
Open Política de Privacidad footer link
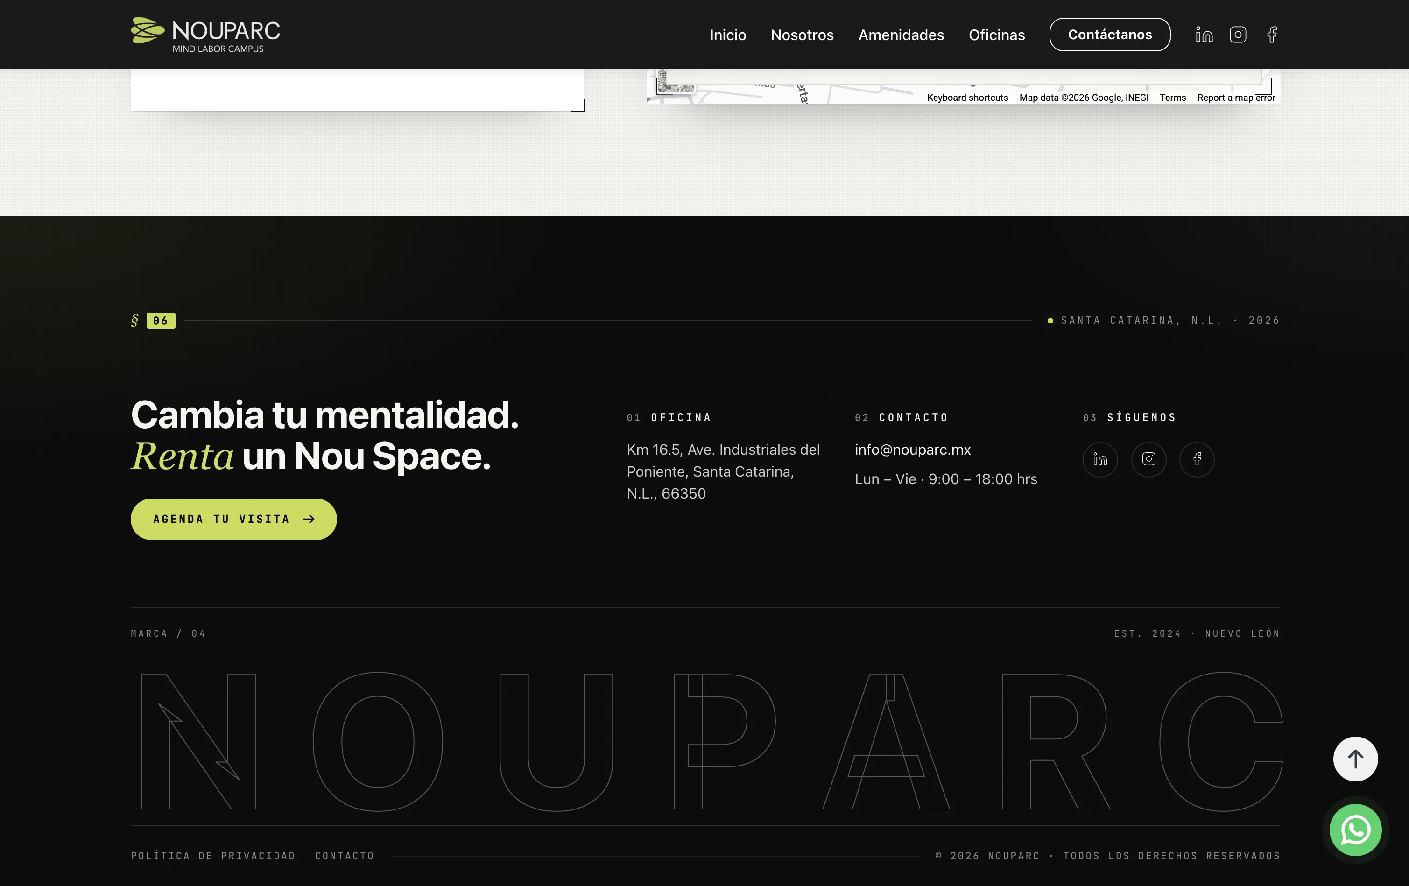[213, 856]
